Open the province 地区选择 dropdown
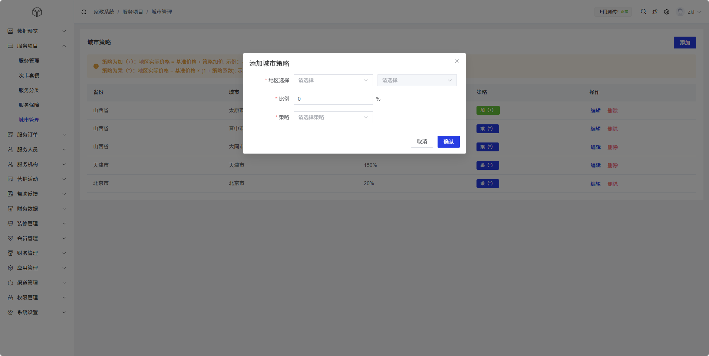The height and width of the screenshot is (356, 709). (x=333, y=80)
